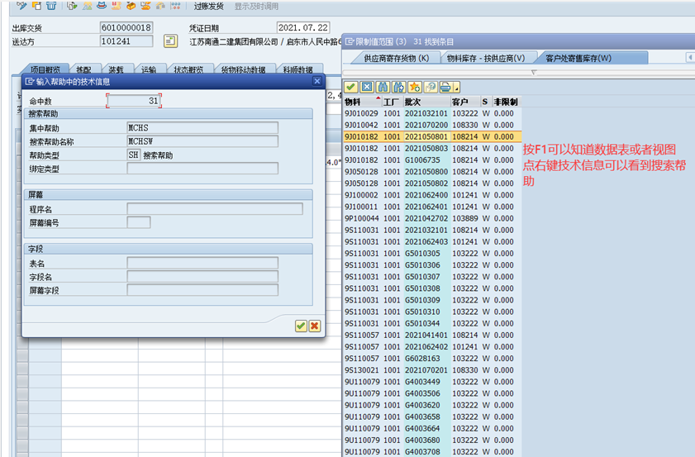Click the 过账发货 button
695x457 pixels.
[209, 7]
